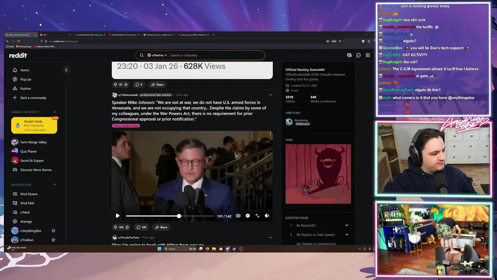Click the create post plus icon

pyautogui.click(x=368, y=55)
